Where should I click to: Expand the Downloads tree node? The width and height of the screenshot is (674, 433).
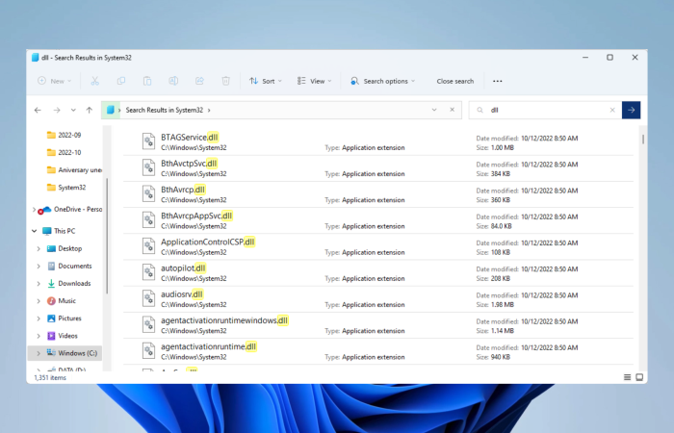coord(39,284)
